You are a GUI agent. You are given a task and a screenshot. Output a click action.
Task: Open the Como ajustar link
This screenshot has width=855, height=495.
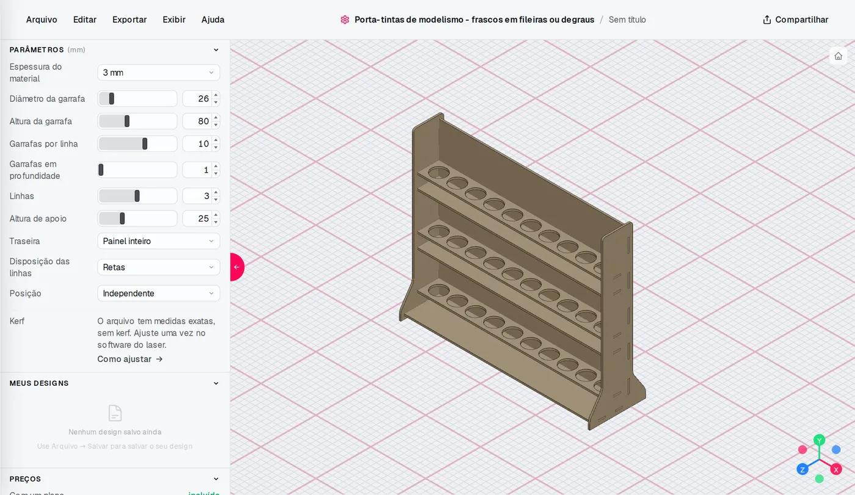tap(130, 359)
